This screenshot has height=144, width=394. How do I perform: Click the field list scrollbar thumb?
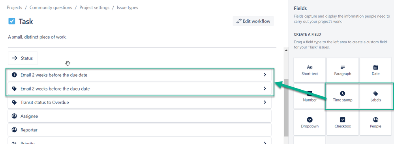[x=286, y=107]
